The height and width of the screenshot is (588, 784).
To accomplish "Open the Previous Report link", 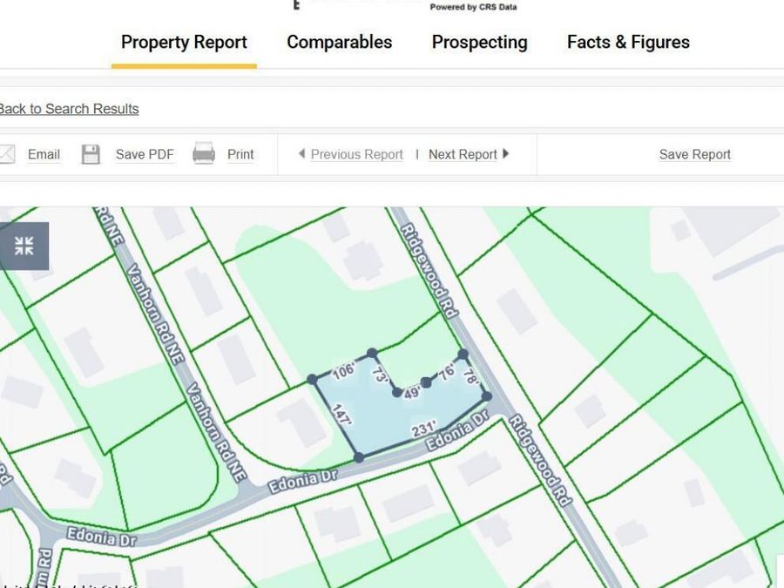I will point(357,154).
